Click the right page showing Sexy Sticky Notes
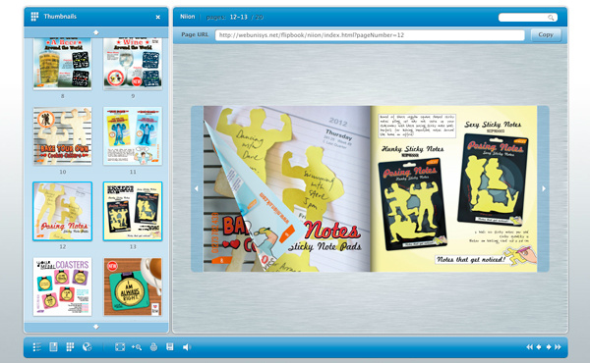590x363 pixels. (454, 188)
